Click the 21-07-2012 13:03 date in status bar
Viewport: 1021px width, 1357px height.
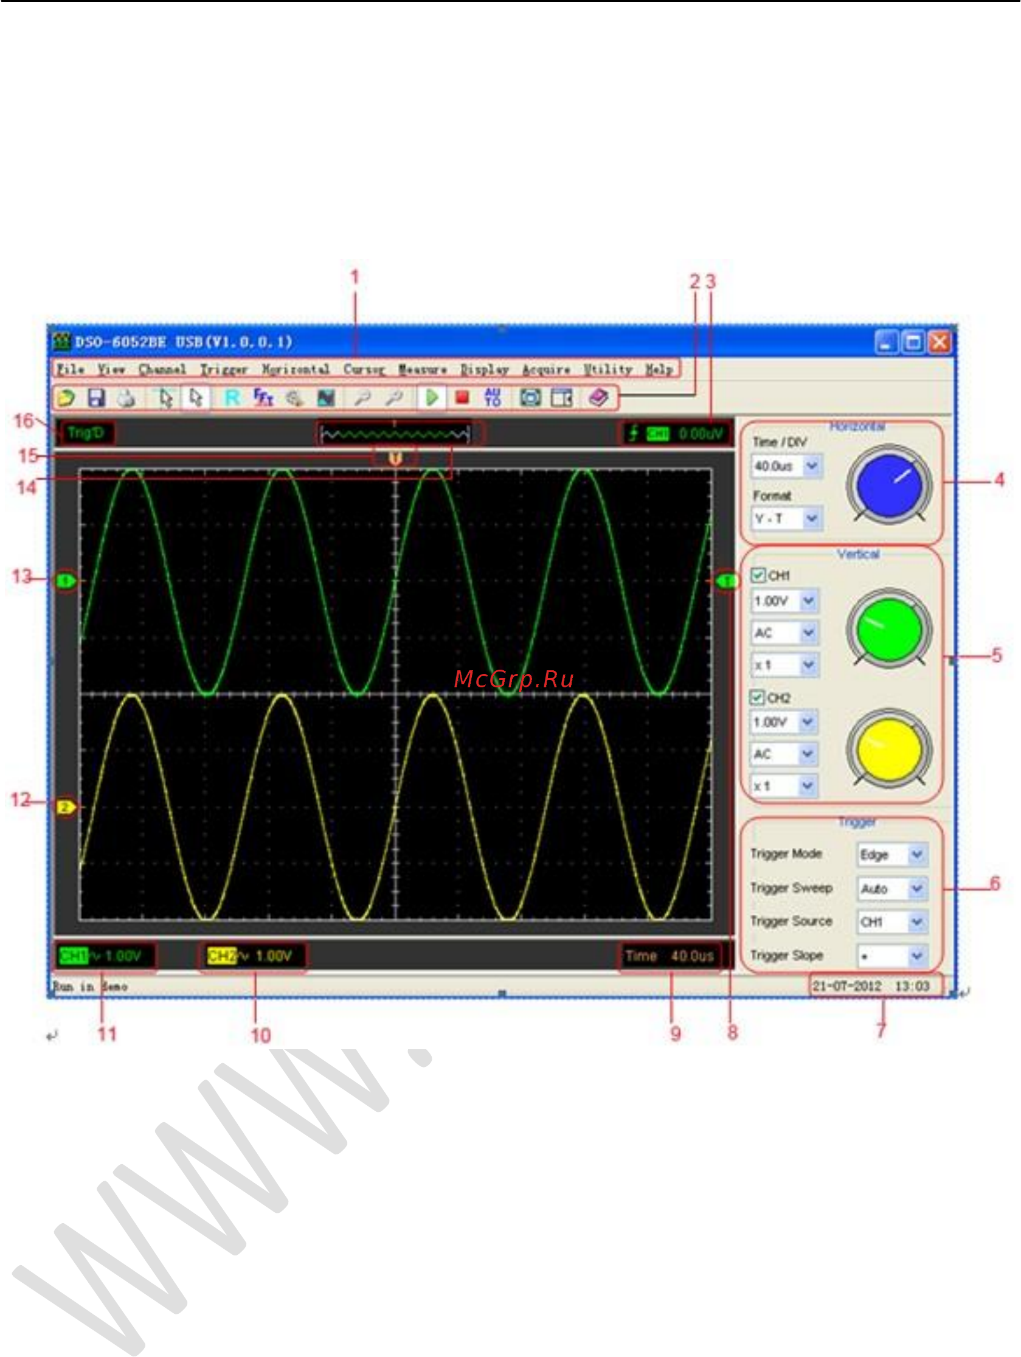tap(871, 986)
